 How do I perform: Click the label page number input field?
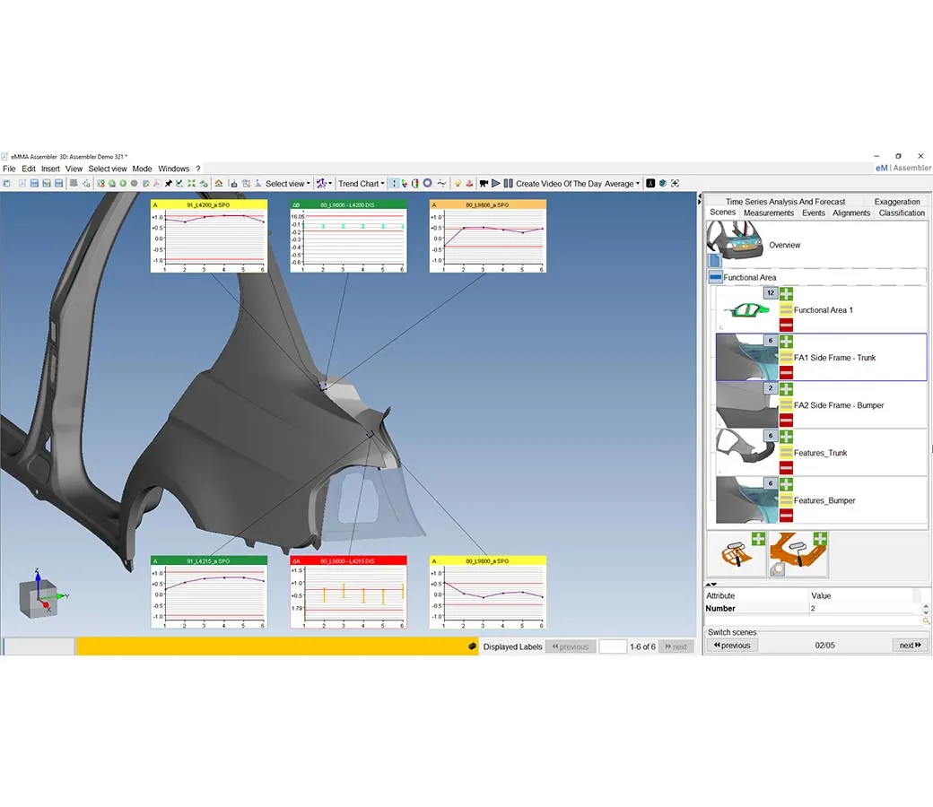pyautogui.click(x=612, y=646)
